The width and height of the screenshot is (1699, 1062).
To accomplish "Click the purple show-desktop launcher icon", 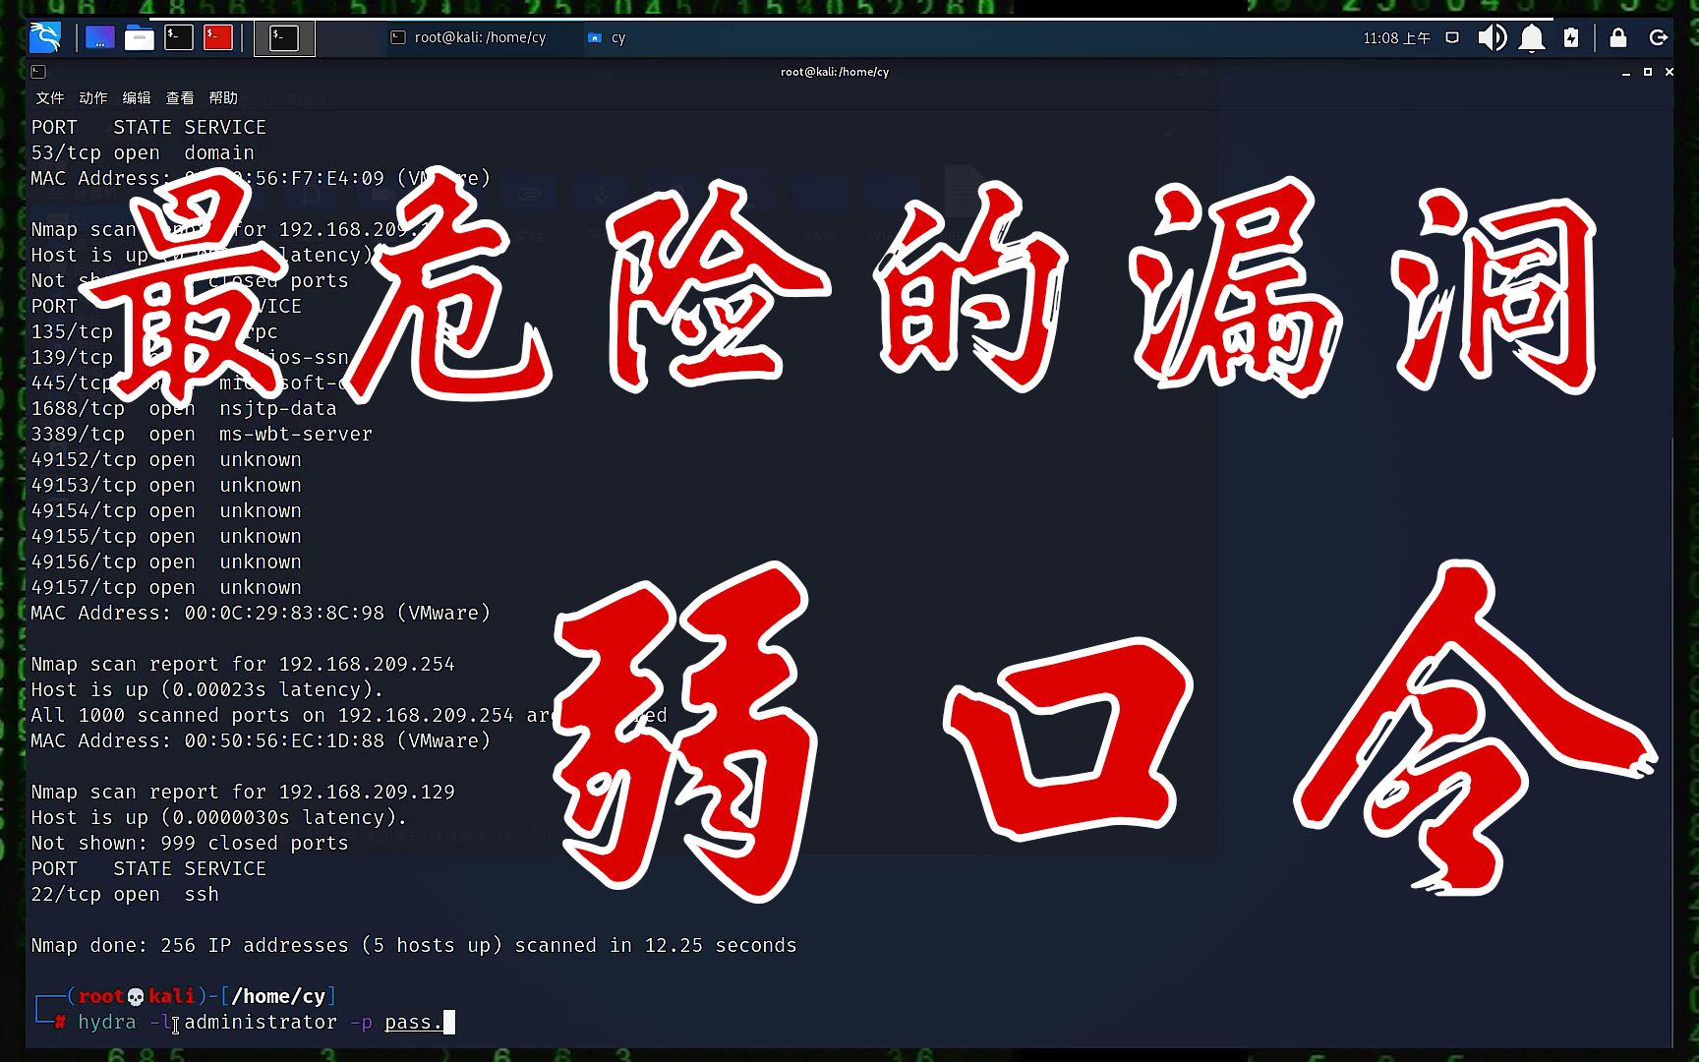I will pyautogui.click(x=99, y=37).
